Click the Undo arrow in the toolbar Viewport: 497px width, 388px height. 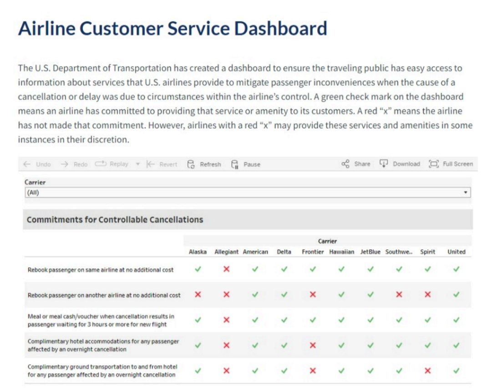27,164
